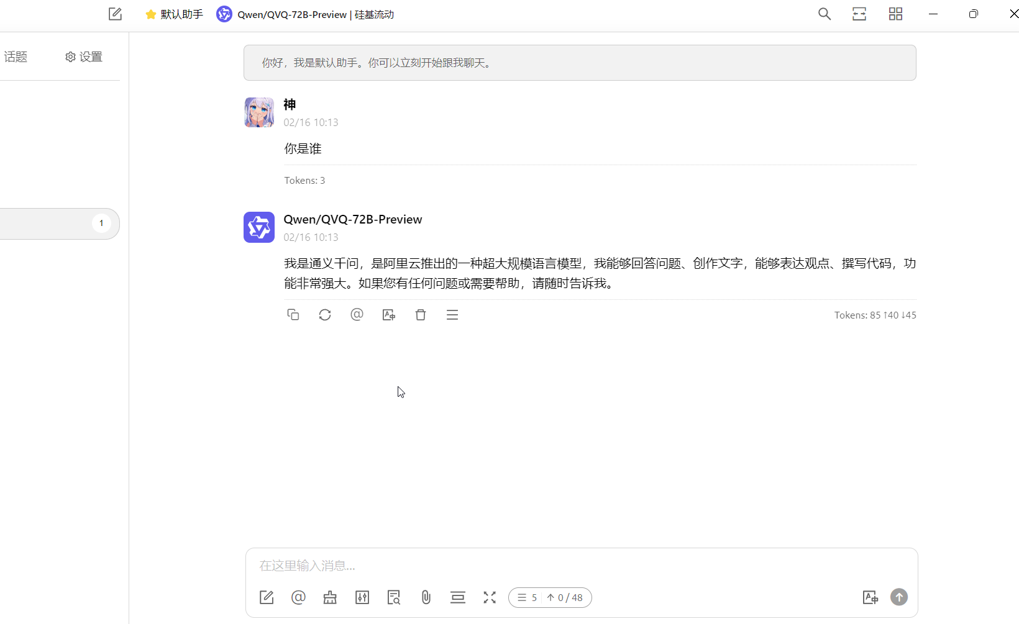This screenshot has height=624, width=1019.
Task: Open more options menu under reply
Action: pyautogui.click(x=452, y=315)
